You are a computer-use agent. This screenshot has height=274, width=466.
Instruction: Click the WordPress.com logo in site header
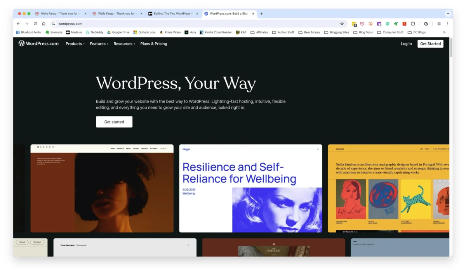click(38, 43)
